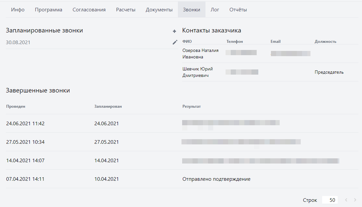
Task: Click the completed call row 24.06.2021 11:42
Action: click(x=25, y=123)
